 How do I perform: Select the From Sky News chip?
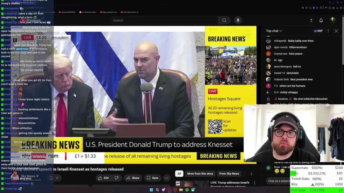229,174
